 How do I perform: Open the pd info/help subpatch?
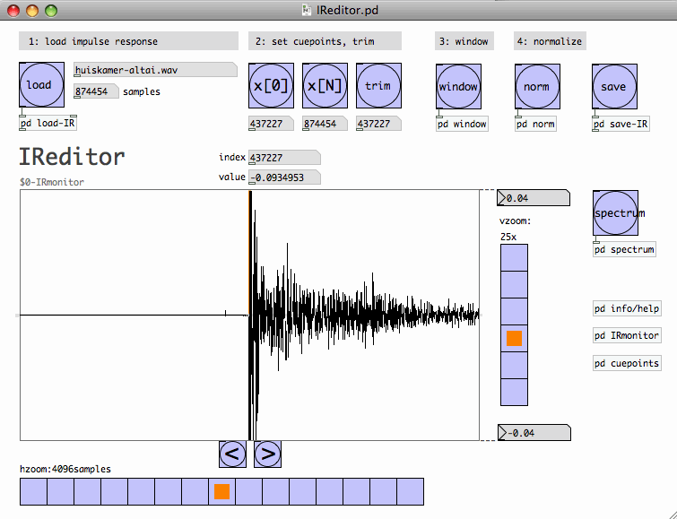[627, 309]
